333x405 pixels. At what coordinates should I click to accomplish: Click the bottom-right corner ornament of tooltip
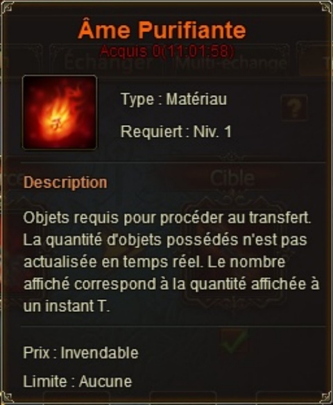tap(327, 398)
